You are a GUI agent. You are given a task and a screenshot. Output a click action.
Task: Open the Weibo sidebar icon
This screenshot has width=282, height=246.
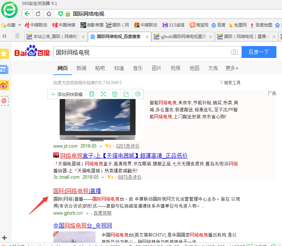tap(4, 85)
